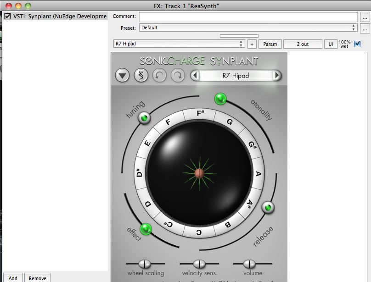Select the E note on key ring

tap(147, 143)
